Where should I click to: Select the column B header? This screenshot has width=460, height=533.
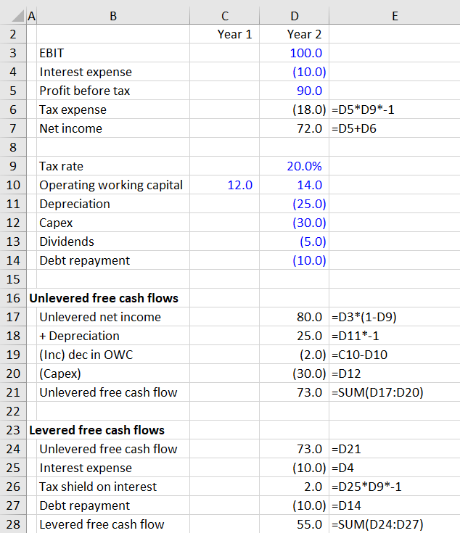112,15
